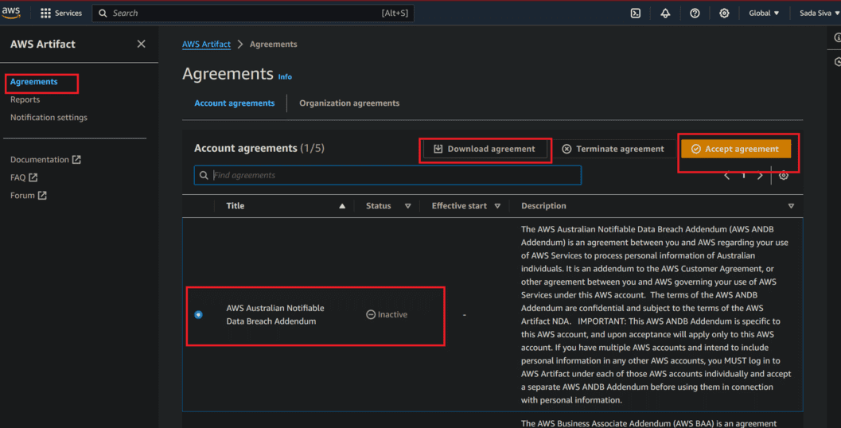Open the help question mark icon

pos(695,13)
